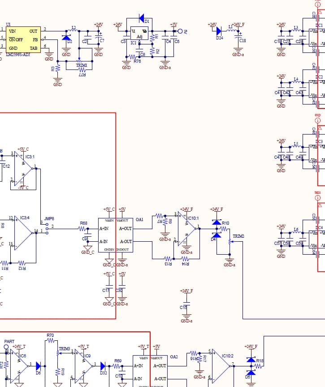This screenshot has width=325, height=387.
Task: Select resistor R9 symbol
Action: pyautogui.click(x=165, y=222)
